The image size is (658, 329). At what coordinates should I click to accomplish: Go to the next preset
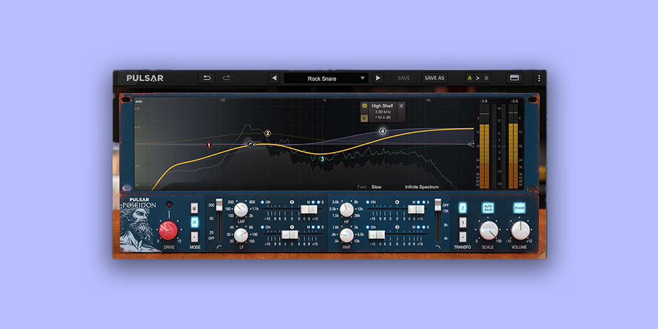(378, 78)
